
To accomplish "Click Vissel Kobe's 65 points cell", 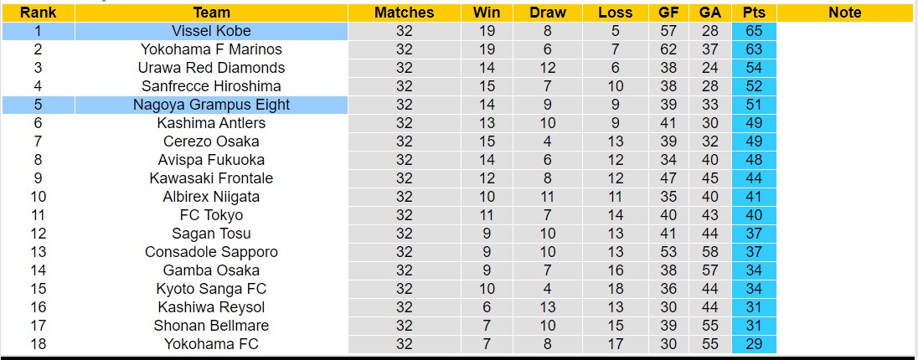I will [753, 31].
